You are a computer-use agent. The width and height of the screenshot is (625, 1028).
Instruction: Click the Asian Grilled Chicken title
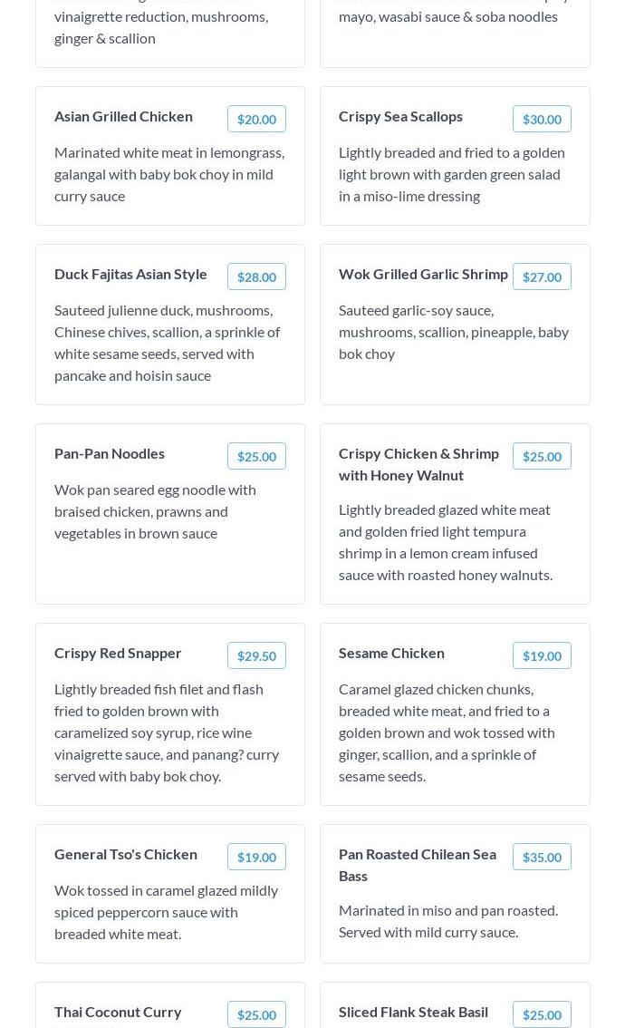point(123,116)
